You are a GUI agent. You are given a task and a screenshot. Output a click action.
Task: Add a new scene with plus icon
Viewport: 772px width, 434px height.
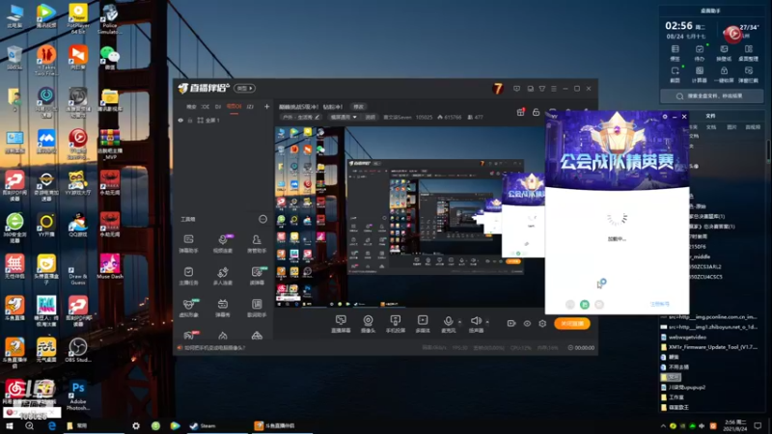coord(267,106)
